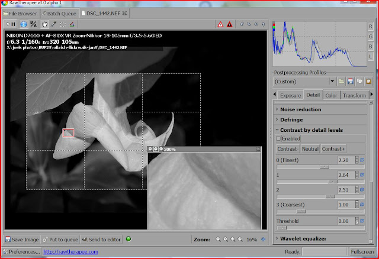Reset the 3 (Coarsest) value icon
This screenshot has height=259, width=379.
362,205
